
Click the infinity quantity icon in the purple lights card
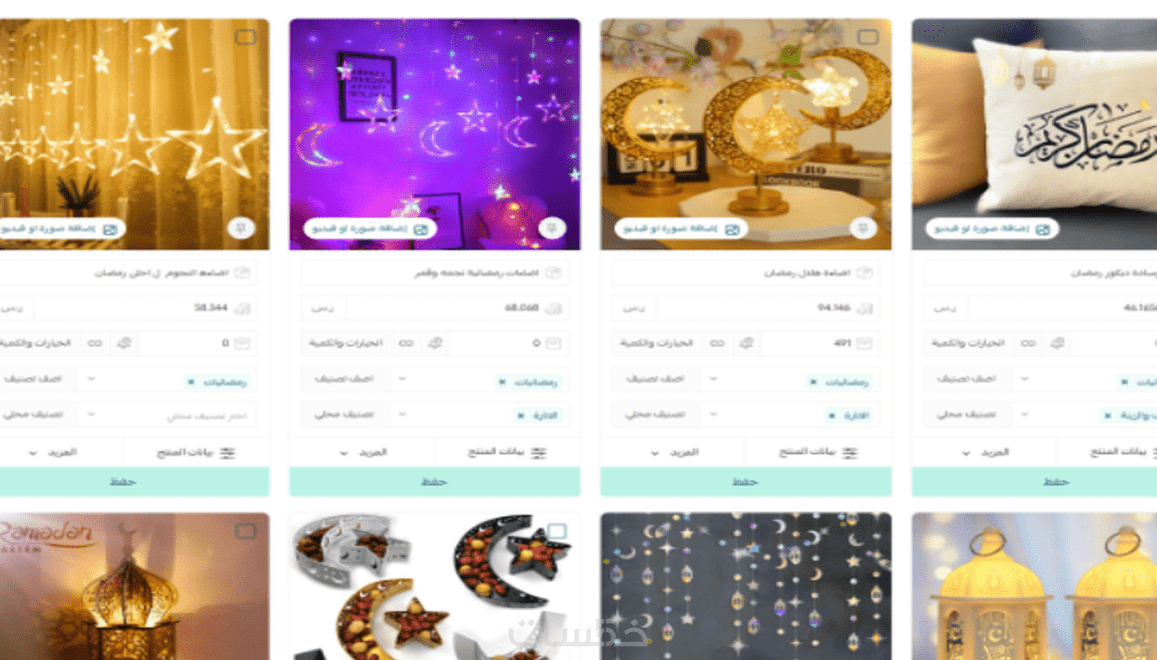(406, 343)
